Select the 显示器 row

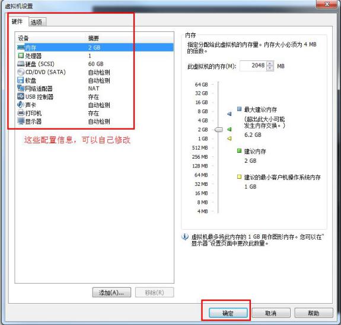coord(95,121)
